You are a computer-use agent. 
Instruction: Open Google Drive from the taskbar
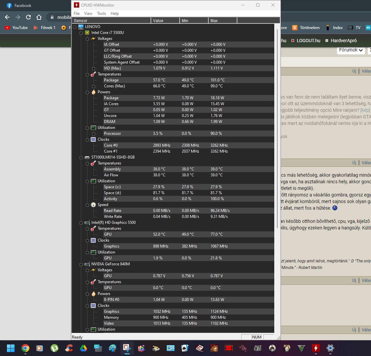point(83,348)
